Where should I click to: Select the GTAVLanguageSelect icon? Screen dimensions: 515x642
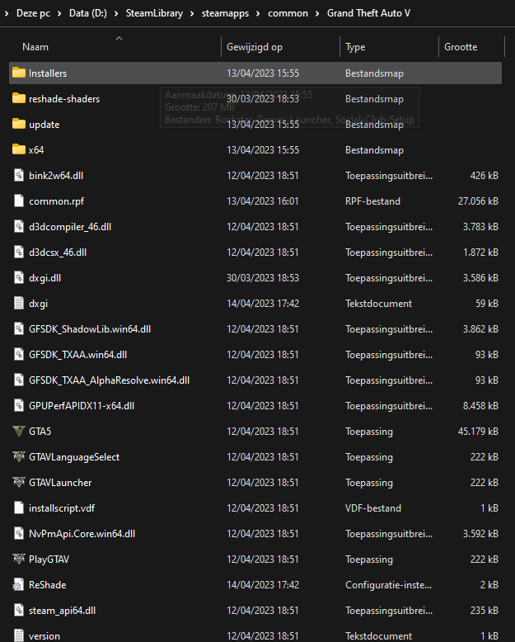tap(20, 456)
